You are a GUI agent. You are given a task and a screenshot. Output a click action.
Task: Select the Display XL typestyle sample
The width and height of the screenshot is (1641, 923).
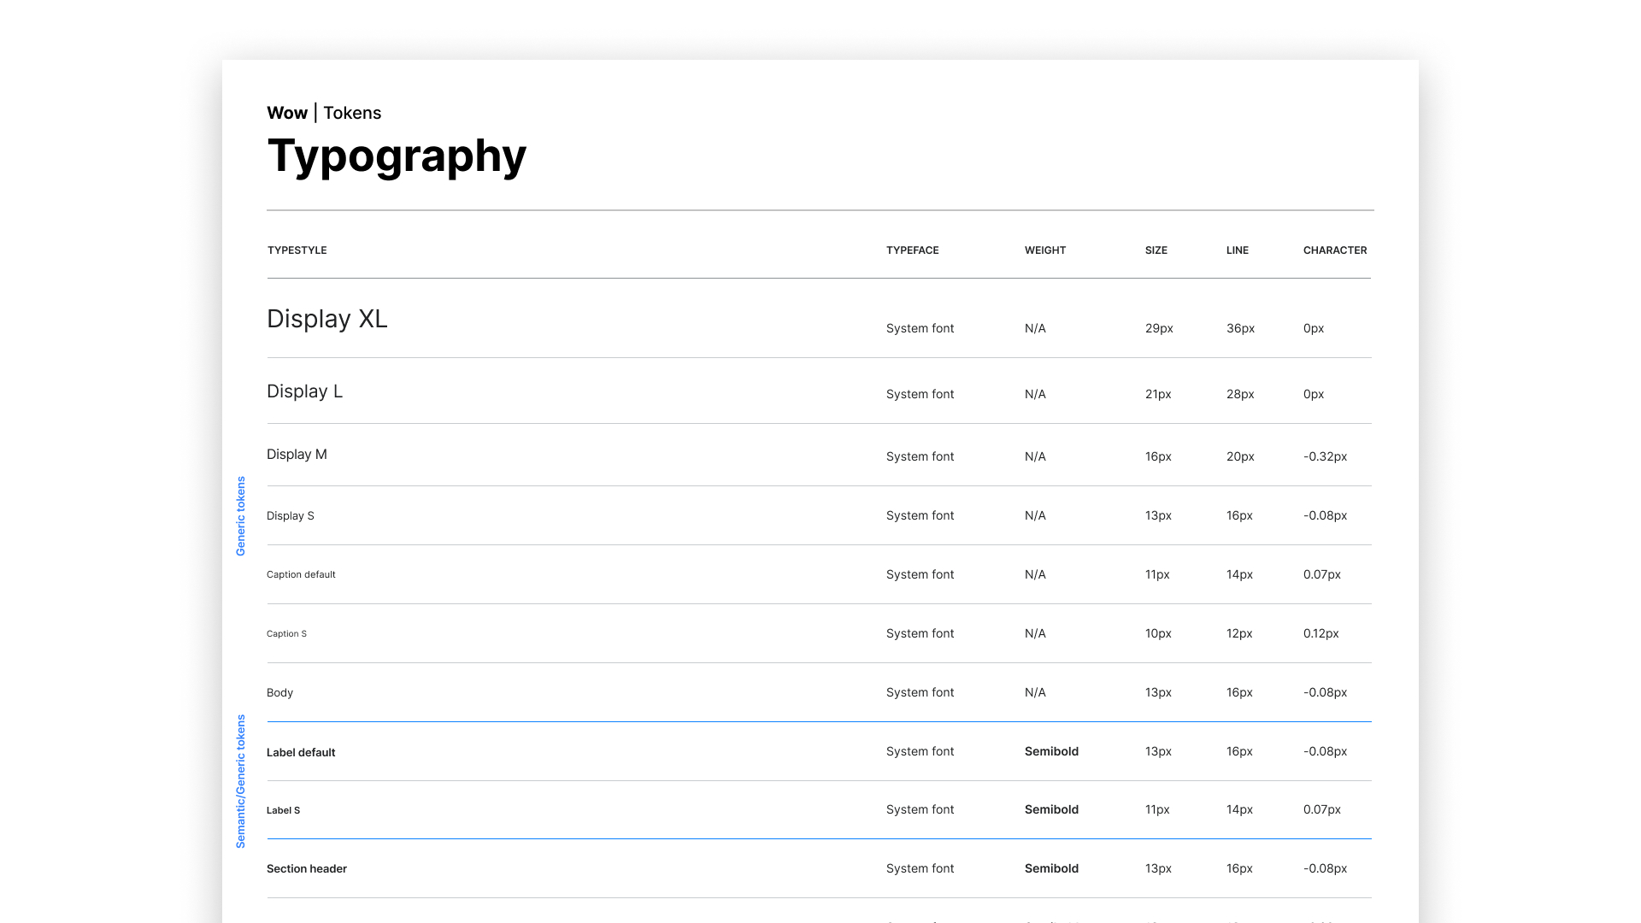point(326,319)
